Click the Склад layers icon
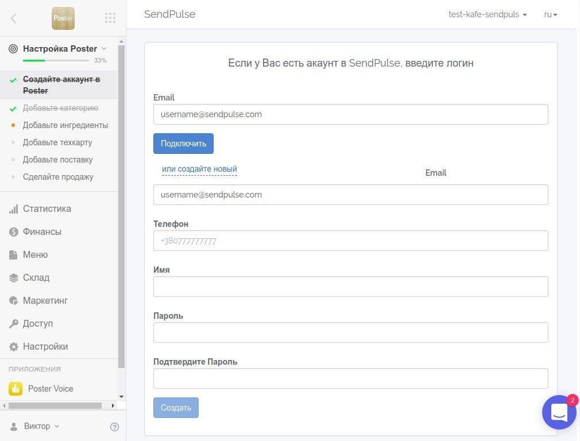This screenshot has height=441, width=580. [x=14, y=278]
